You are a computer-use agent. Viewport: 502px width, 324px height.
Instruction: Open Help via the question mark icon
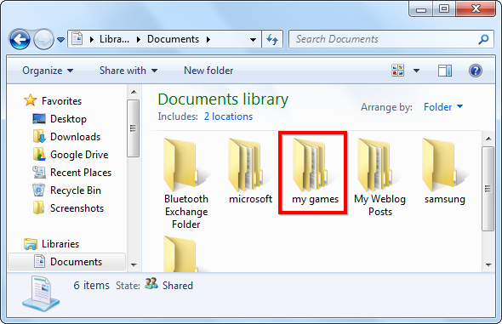click(x=476, y=71)
